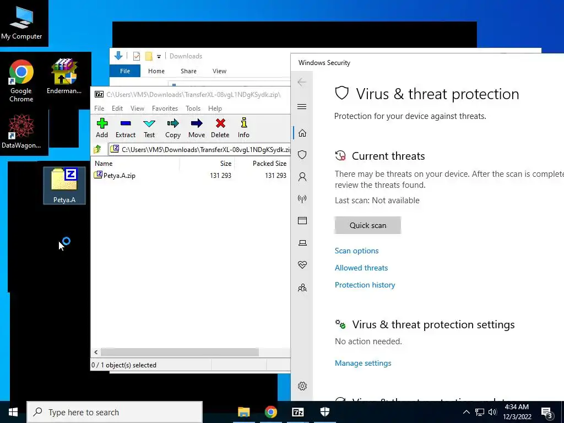Expand the Explorer quick access toolbar dropdown
The width and height of the screenshot is (564, 423).
tap(159, 56)
